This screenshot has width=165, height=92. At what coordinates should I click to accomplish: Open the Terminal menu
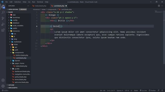click(x=40, y=2)
